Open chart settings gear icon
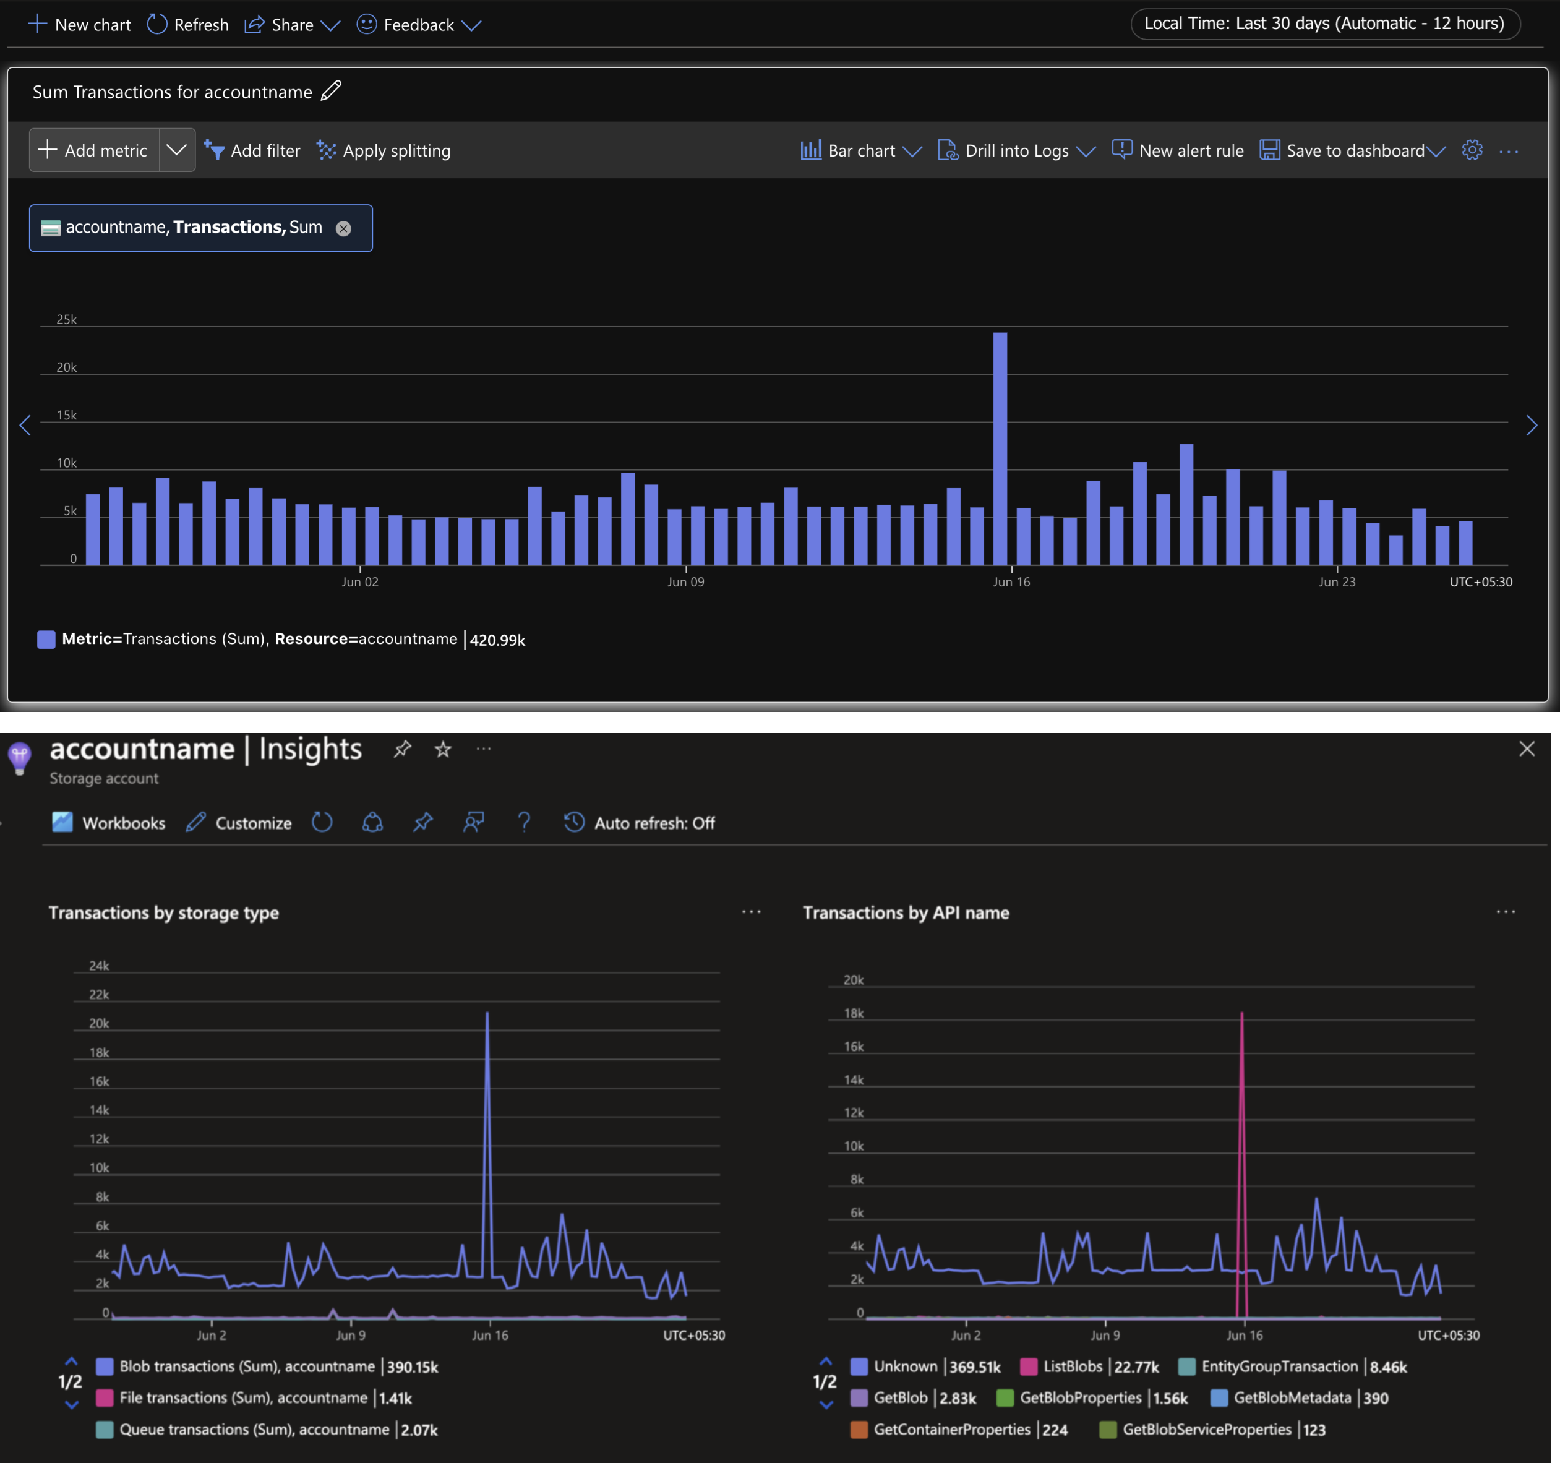Screen dimensions: 1560x1463 pos(1472,150)
